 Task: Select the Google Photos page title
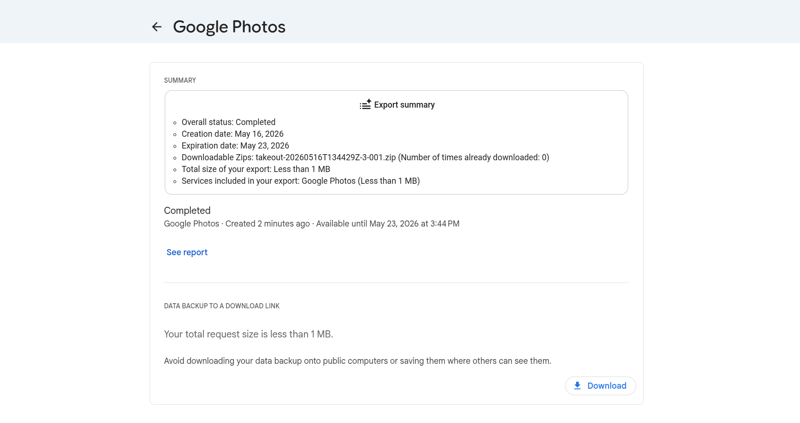pyautogui.click(x=229, y=27)
